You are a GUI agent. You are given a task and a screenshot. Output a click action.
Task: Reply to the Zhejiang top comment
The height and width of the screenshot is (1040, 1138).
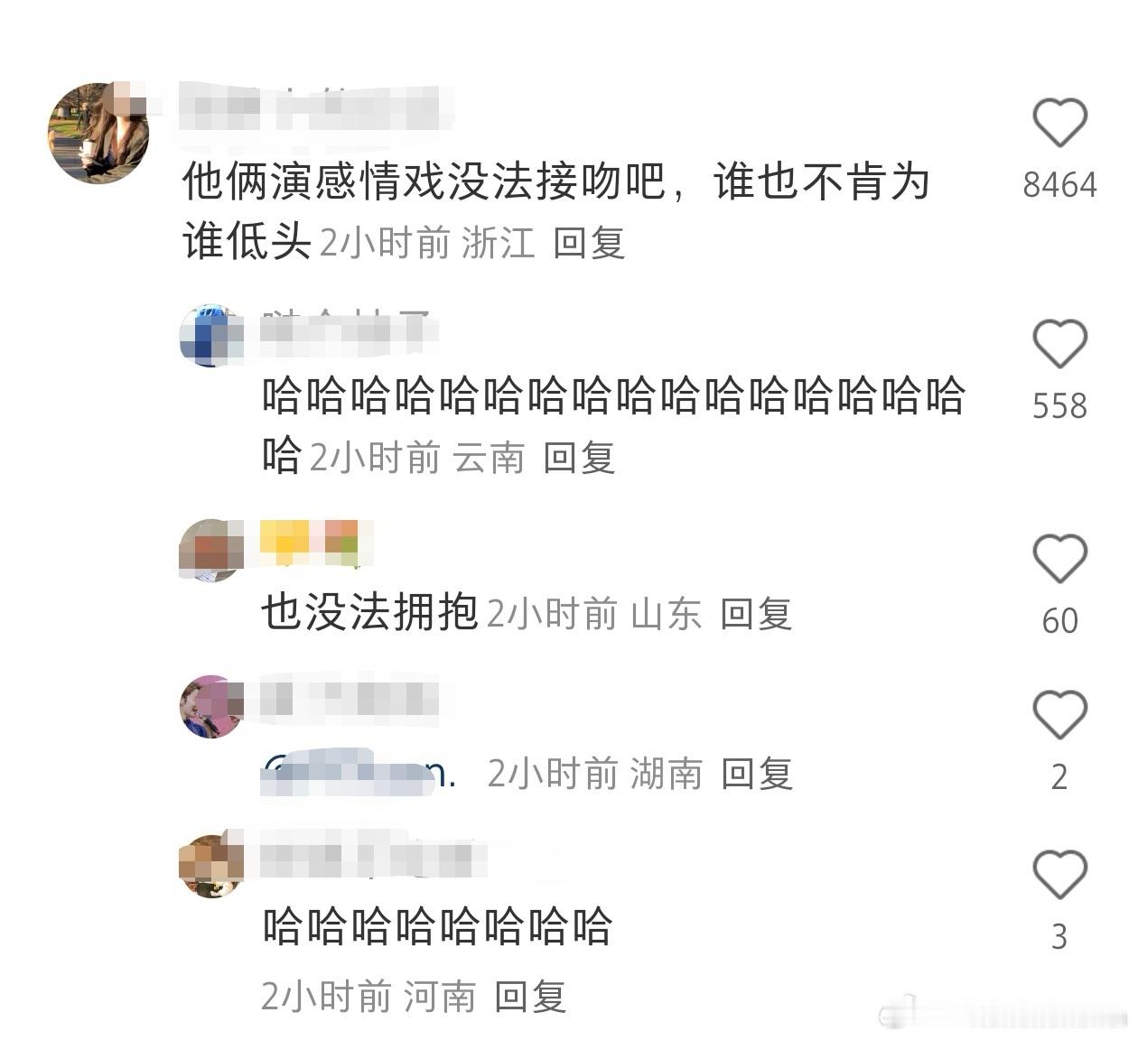[589, 243]
